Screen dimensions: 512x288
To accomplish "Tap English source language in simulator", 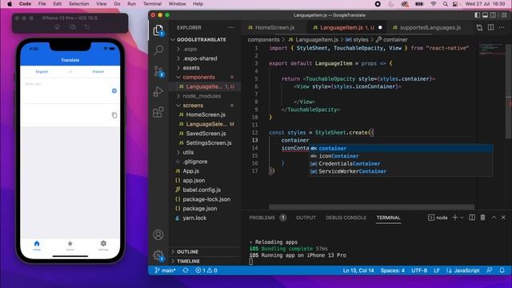I will click(42, 71).
